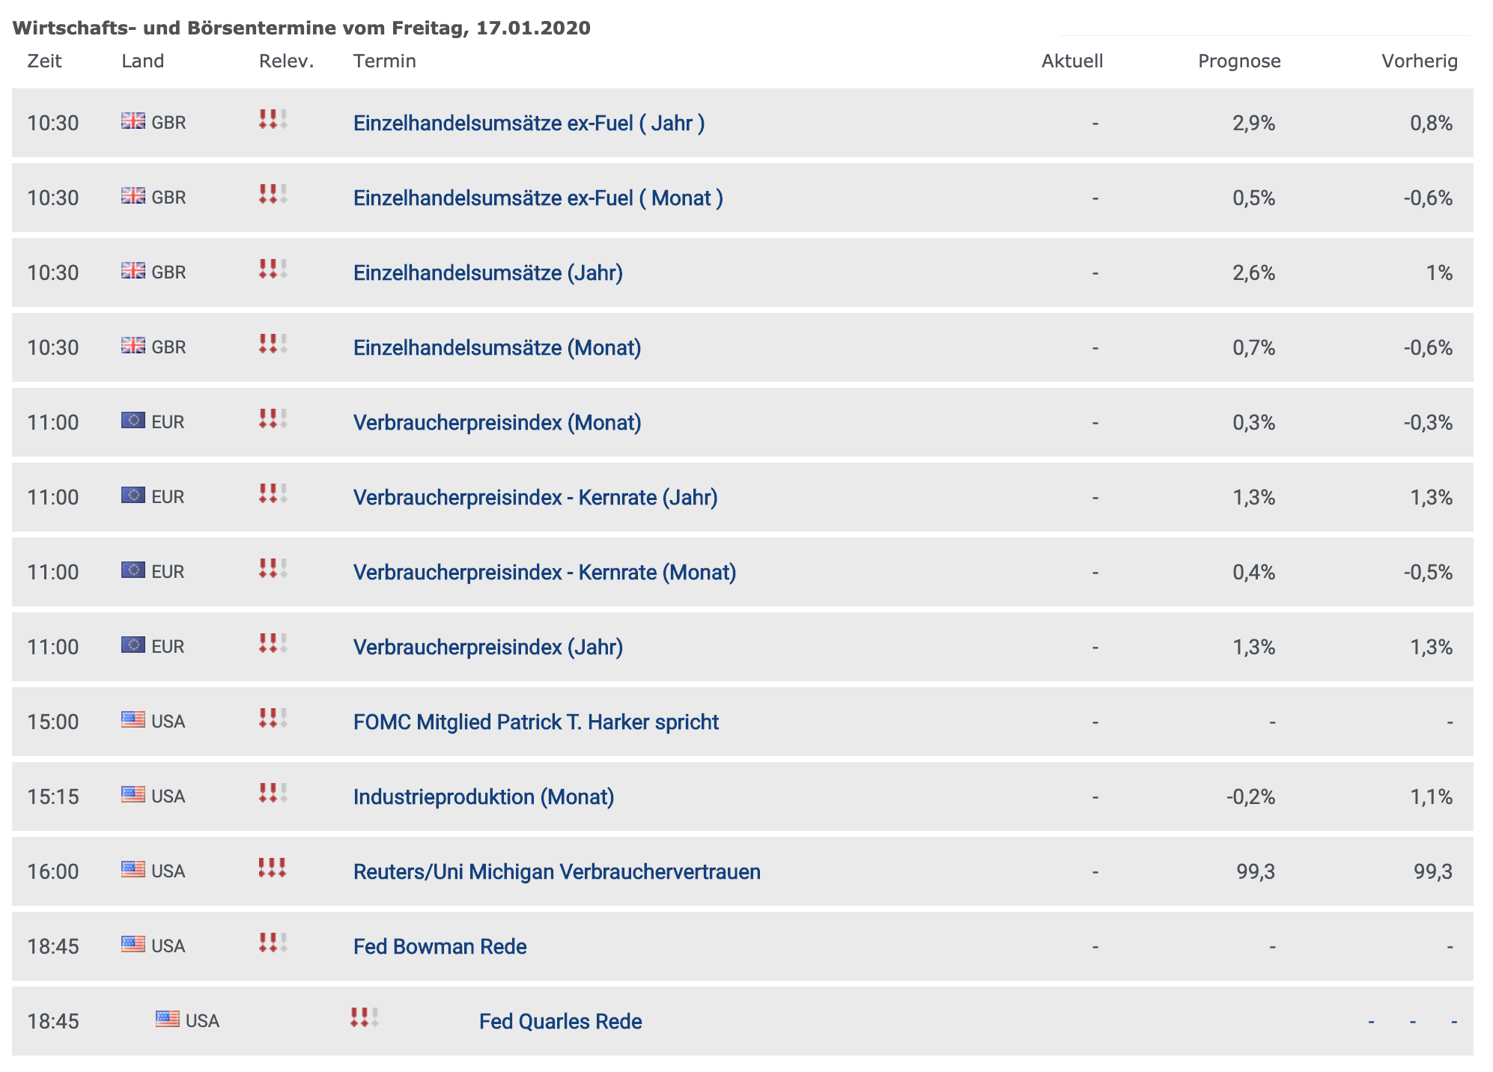
Task: Open the Verbraucherpreisindex (Monat) link
Action: point(497,422)
